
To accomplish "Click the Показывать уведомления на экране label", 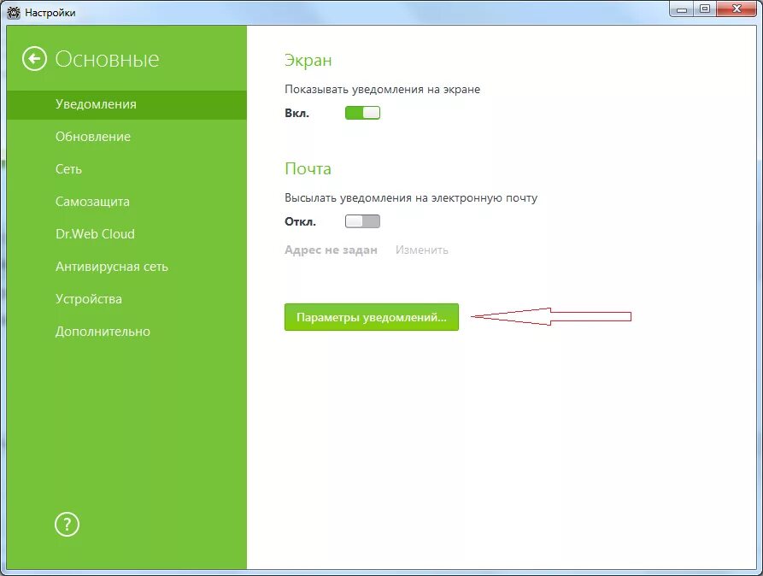I will pos(383,90).
